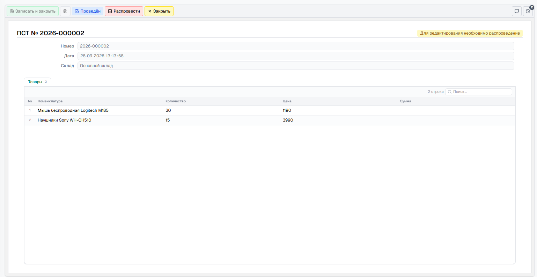The height and width of the screenshot is (277, 537).
Task: Click the Распровести button
Action: (124, 11)
